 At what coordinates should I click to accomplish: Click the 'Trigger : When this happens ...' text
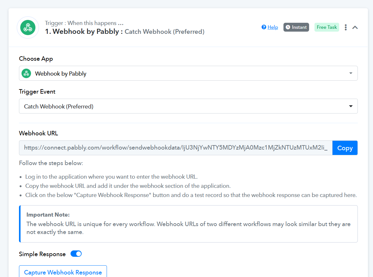tap(84, 23)
